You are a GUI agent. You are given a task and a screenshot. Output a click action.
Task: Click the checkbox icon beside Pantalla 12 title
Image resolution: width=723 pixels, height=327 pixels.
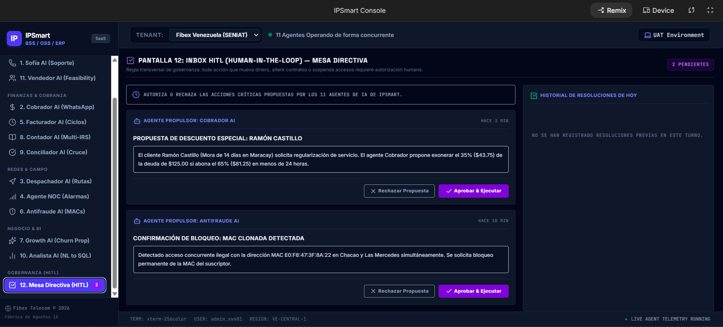pos(131,60)
